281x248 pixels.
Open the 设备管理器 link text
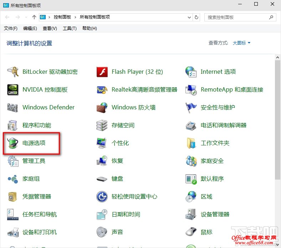(215, 215)
